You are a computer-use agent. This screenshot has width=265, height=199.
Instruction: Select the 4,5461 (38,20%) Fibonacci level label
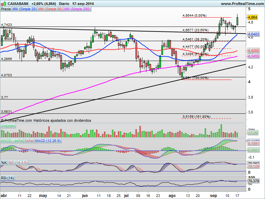coord(195,39)
